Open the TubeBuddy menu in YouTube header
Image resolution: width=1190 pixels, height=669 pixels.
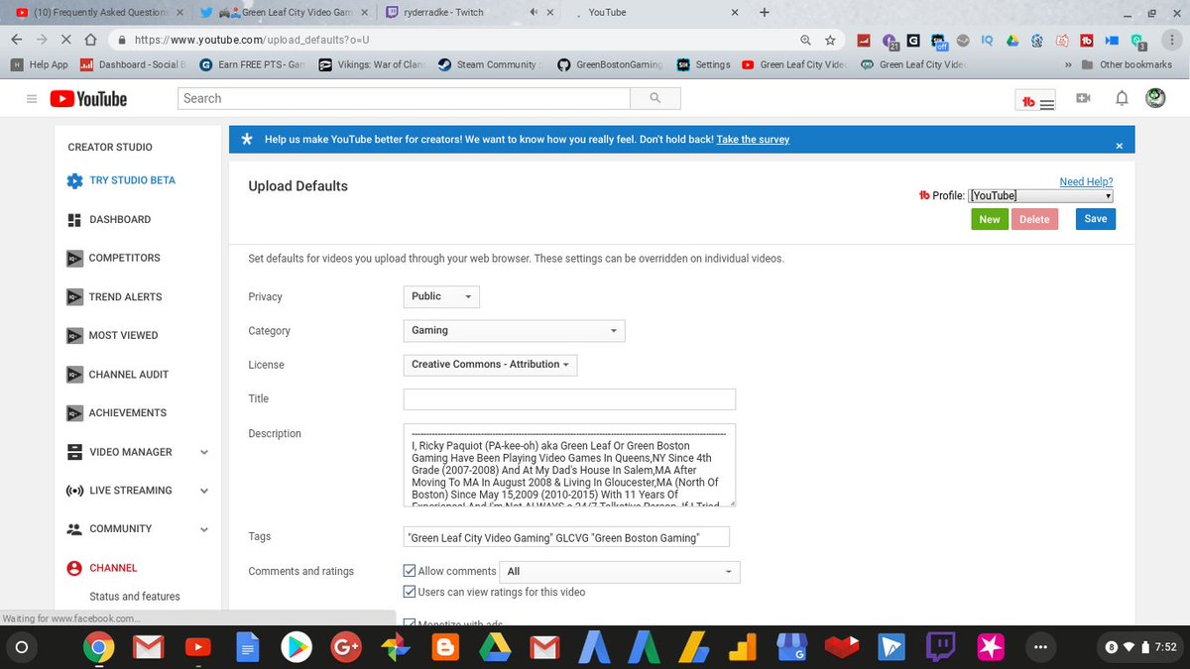tap(1036, 100)
